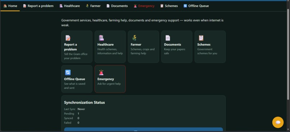The height and width of the screenshot is (132, 290).
Task: Click the clipboard icon in the Schemes tab
Action: coord(162,6)
